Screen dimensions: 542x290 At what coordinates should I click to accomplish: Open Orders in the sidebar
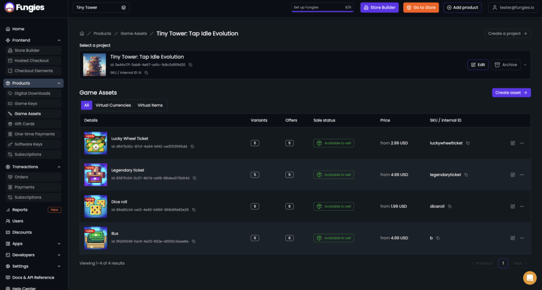(x=33, y=177)
